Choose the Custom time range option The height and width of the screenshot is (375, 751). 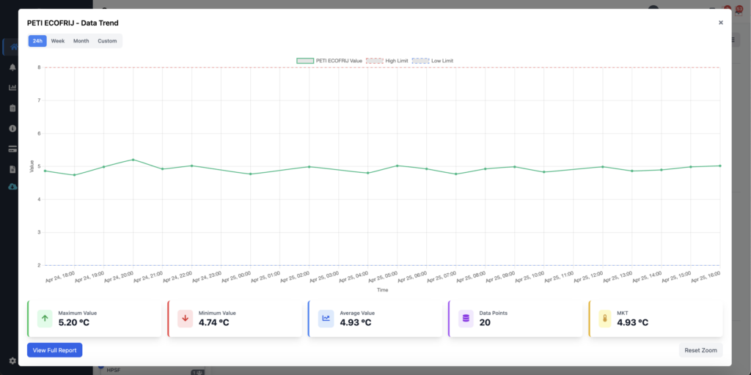tap(107, 41)
